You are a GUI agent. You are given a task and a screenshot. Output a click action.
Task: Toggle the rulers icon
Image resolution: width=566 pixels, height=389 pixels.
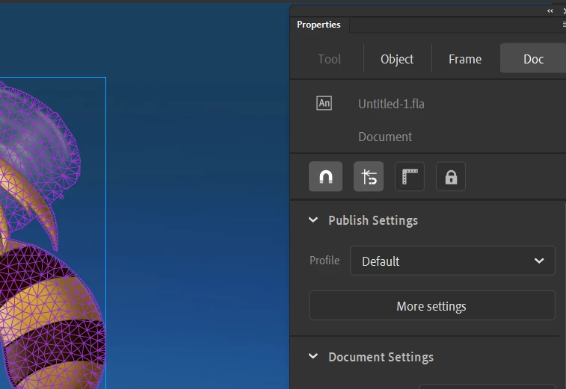410,177
